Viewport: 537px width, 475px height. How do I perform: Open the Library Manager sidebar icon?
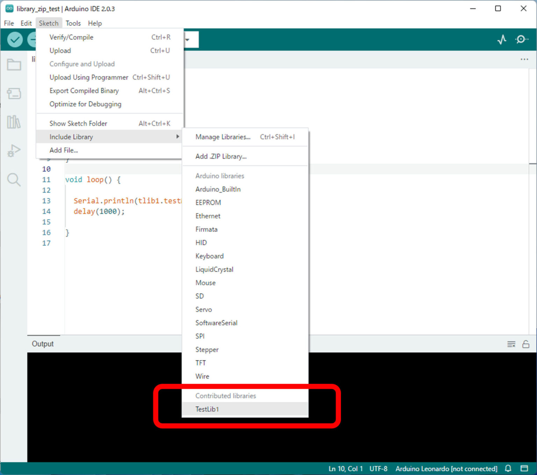(14, 122)
